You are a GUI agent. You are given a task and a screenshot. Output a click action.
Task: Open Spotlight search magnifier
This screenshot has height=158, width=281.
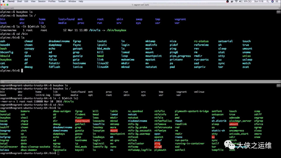click(x=267, y=1)
